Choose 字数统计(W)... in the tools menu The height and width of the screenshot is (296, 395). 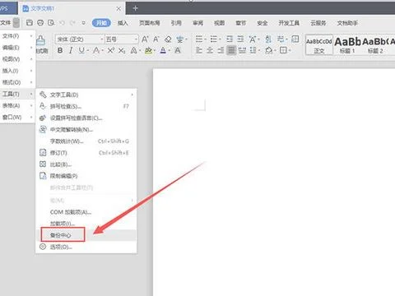click(x=86, y=141)
